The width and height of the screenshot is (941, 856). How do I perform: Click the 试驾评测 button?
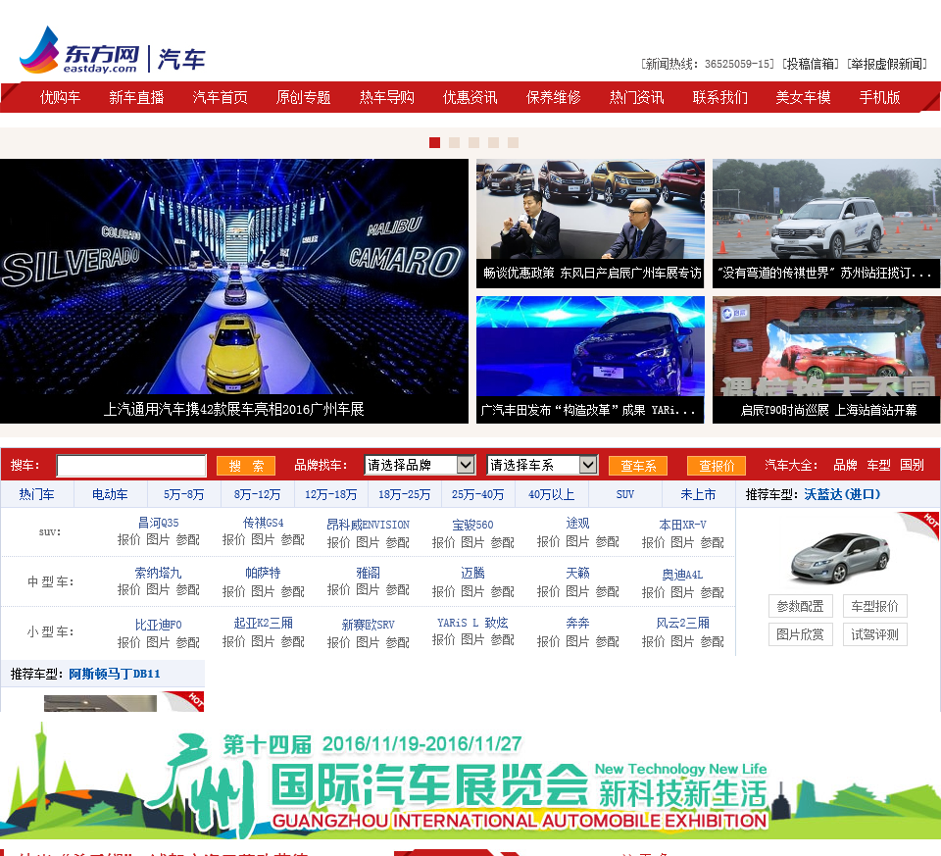(x=875, y=634)
